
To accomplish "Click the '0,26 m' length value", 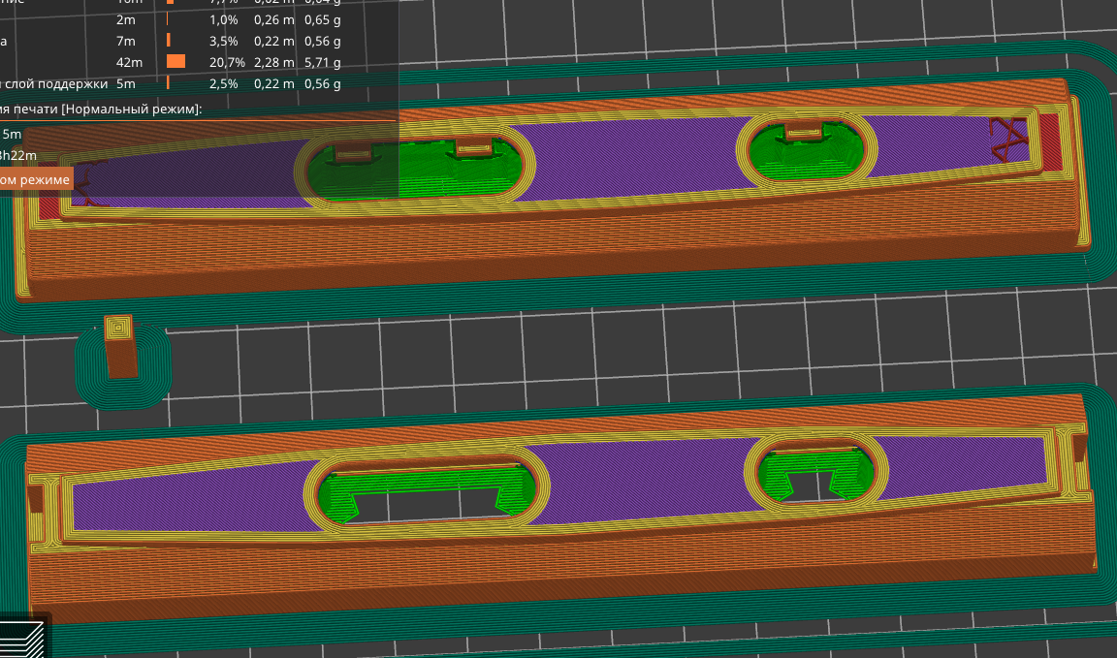I will click(274, 19).
